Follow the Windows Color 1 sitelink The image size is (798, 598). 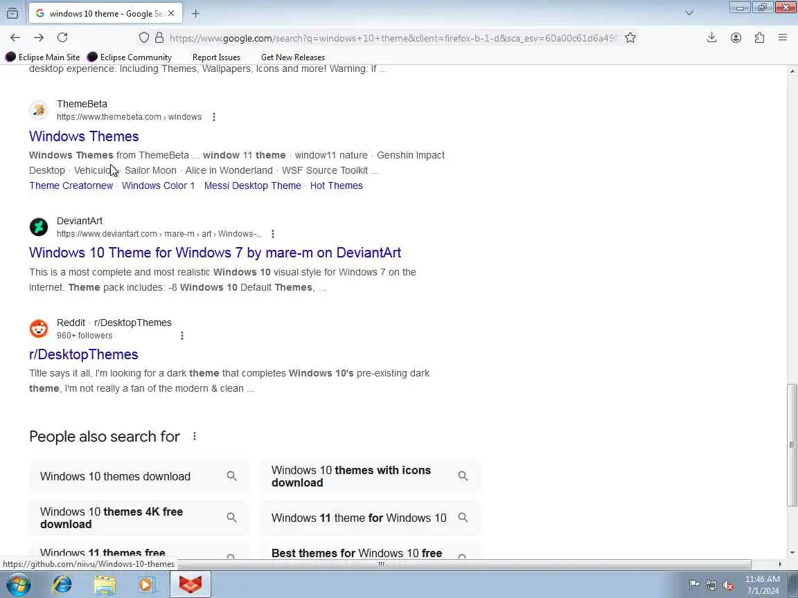click(158, 185)
